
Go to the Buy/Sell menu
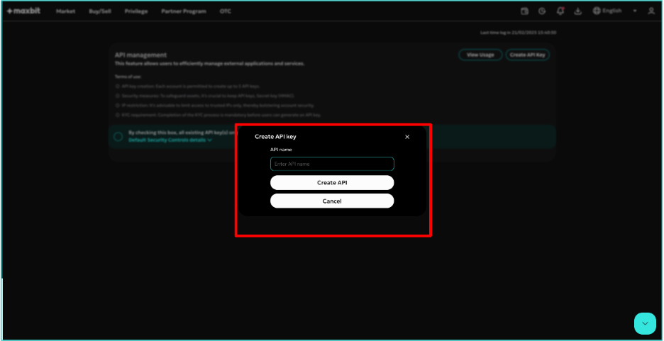click(x=100, y=11)
